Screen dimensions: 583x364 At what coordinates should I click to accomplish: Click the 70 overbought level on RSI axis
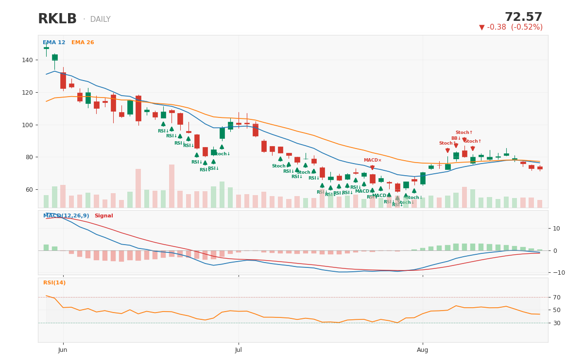pyautogui.click(x=556, y=298)
